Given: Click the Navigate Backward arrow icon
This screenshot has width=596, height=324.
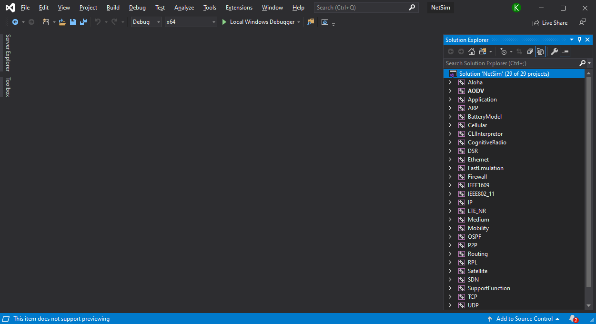Looking at the screenshot, I should pos(15,22).
